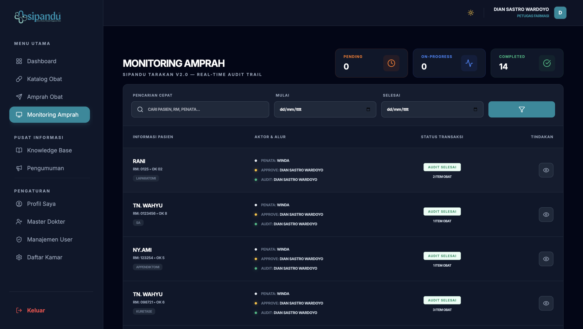
Task: Select Monitoring Amprah menu item
Action: click(x=50, y=115)
